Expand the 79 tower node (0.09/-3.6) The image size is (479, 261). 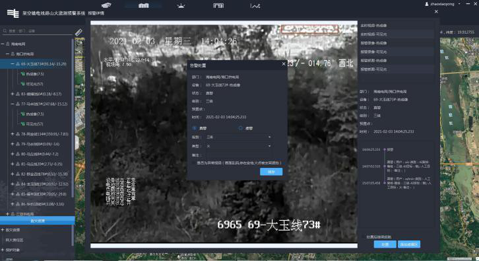click(x=13, y=144)
